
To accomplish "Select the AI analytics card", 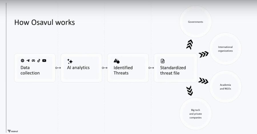I will (81, 68).
